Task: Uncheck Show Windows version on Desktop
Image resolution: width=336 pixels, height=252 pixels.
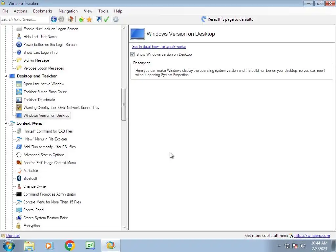Action: 133,54
